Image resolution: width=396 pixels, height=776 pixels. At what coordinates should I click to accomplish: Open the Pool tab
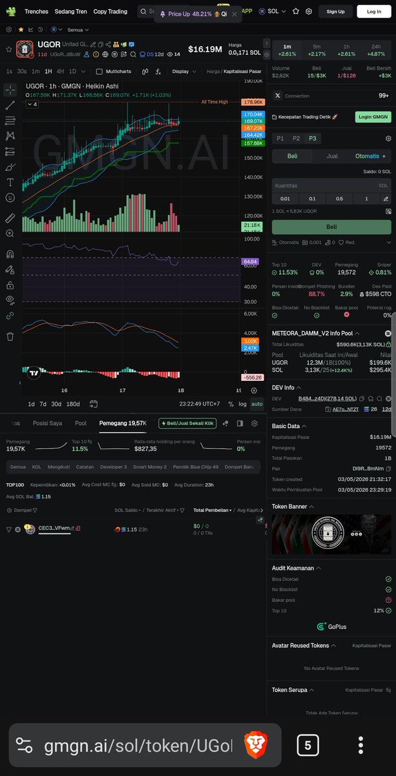[81, 423]
